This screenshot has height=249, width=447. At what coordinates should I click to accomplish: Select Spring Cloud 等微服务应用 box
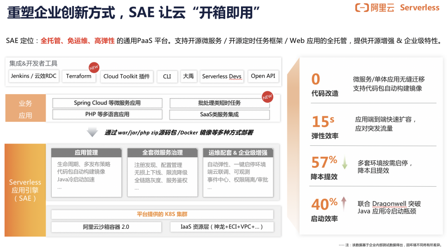(107, 103)
